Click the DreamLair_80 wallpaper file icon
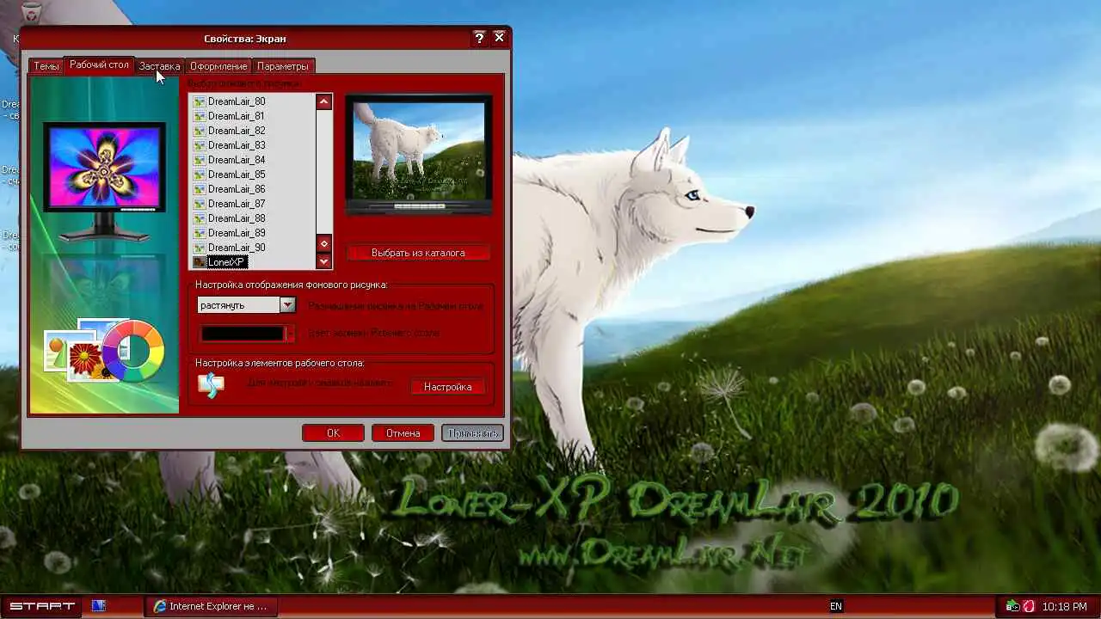The image size is (1101, 619). pyautogui.click(x=200, y=101)
